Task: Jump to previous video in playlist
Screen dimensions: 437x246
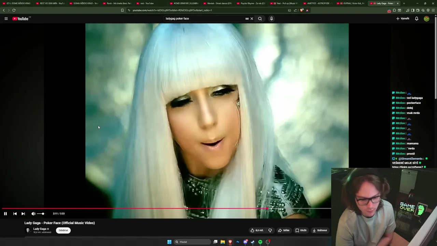Action: pos(15,214)
